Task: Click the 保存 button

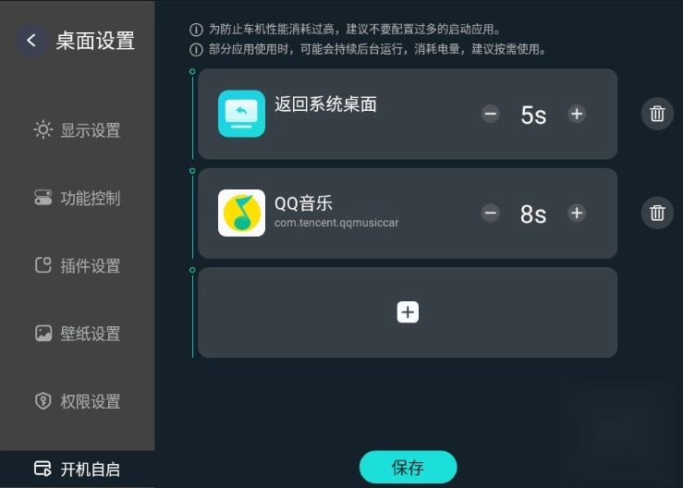Action: (x=409, y=467)
